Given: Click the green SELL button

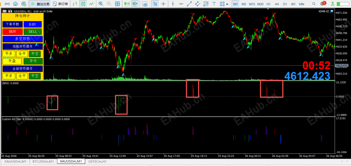Looking at the screenshot, I should coord(33,32).
